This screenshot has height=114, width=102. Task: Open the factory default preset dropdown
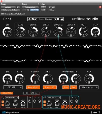(x=31, y=7)
